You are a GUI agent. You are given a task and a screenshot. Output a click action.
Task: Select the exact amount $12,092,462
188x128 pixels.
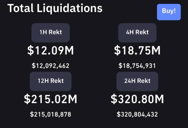coord(51,66)
